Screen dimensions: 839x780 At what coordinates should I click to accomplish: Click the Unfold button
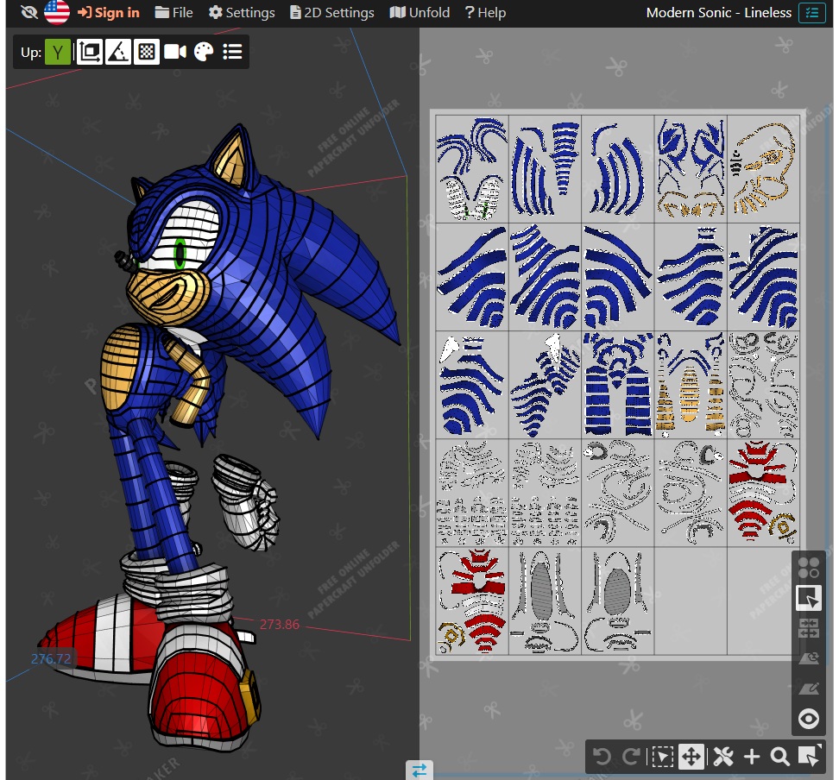[x=419, y=13]
